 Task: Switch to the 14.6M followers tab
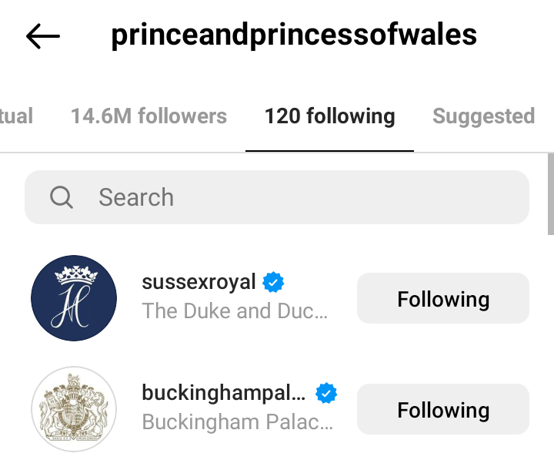[x=149, y=116]
